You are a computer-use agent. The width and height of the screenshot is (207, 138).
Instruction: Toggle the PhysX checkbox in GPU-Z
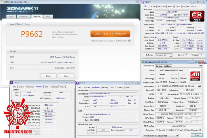(176, 130)
